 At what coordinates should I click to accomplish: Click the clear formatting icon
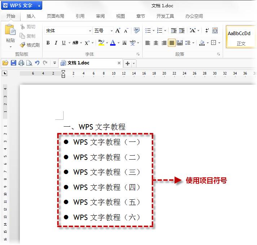[136, 30]
